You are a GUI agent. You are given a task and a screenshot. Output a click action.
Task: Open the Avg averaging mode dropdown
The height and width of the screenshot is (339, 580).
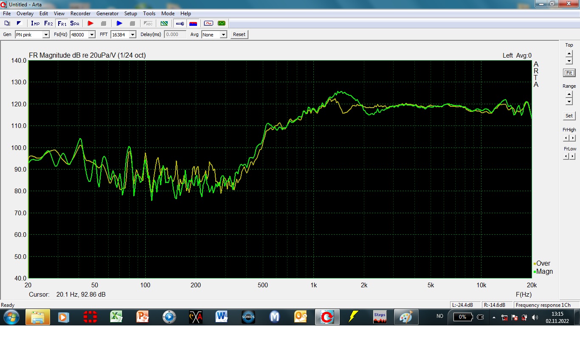pos(223,35)
